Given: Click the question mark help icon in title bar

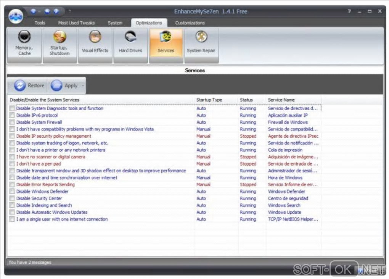Looking at the screenshot, I should (x=349, y=11).
